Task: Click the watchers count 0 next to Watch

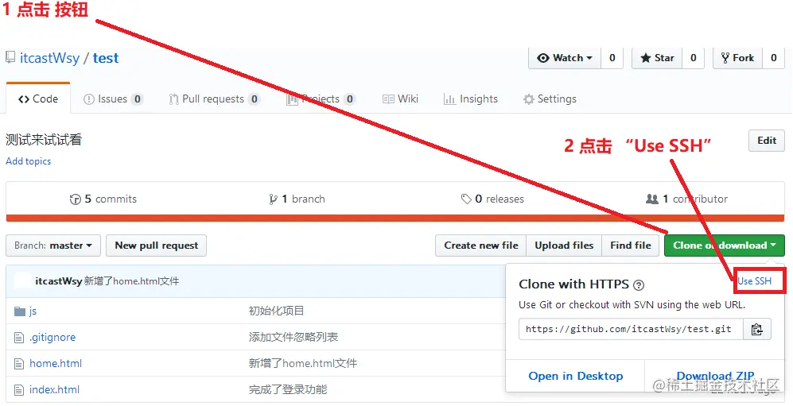Action: click(x=612, y=58)
